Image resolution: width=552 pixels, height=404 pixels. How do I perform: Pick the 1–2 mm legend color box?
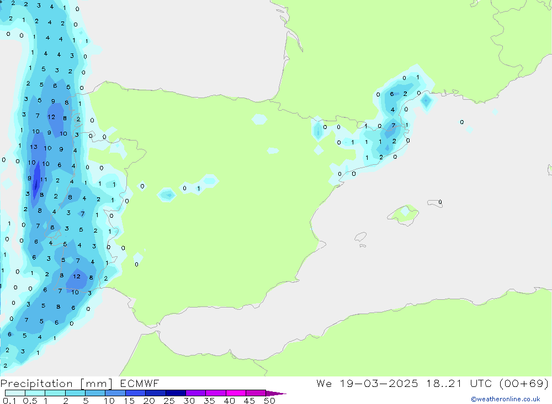[x=55, y=393]
